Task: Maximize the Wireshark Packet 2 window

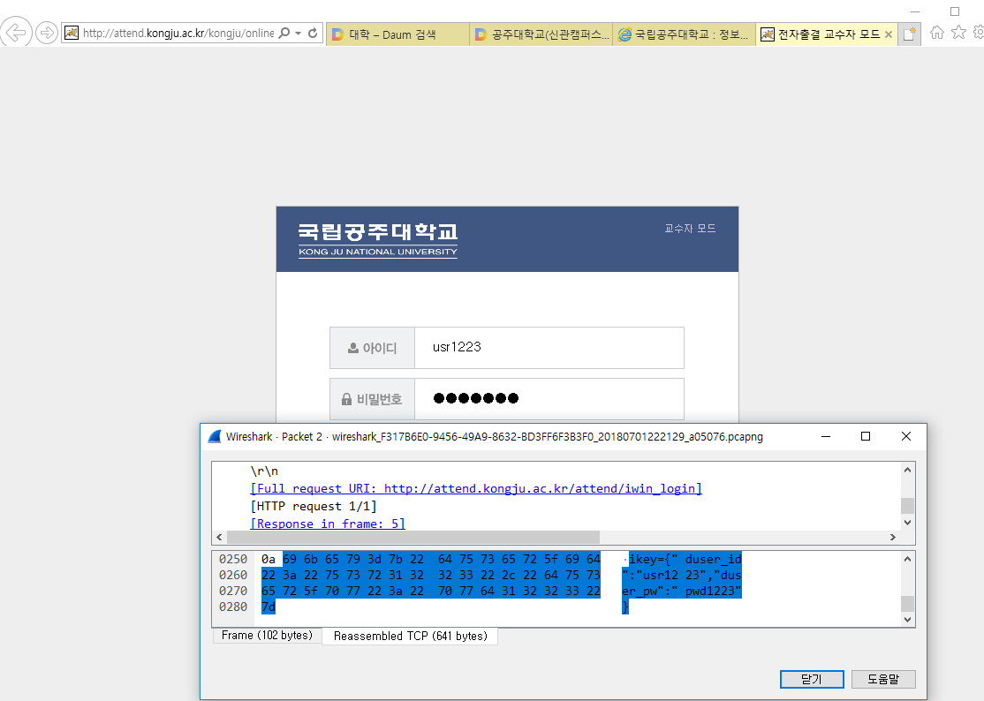Action: 866,436
